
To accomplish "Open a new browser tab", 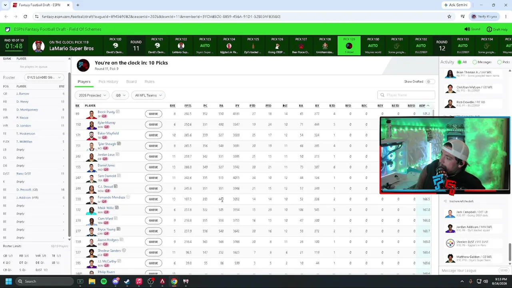I will pos(78,5).
